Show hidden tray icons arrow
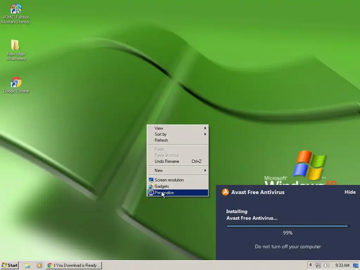Screen dimensions: 360x270 point(311,265)
